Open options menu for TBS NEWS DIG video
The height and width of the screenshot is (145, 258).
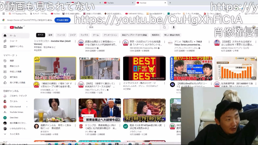(164, 42)
